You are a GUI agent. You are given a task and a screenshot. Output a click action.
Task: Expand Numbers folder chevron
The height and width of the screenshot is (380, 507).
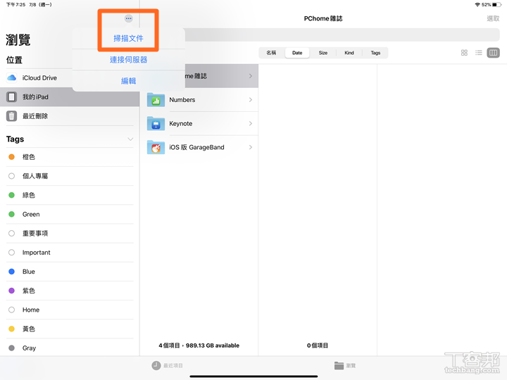pos(251,100)
